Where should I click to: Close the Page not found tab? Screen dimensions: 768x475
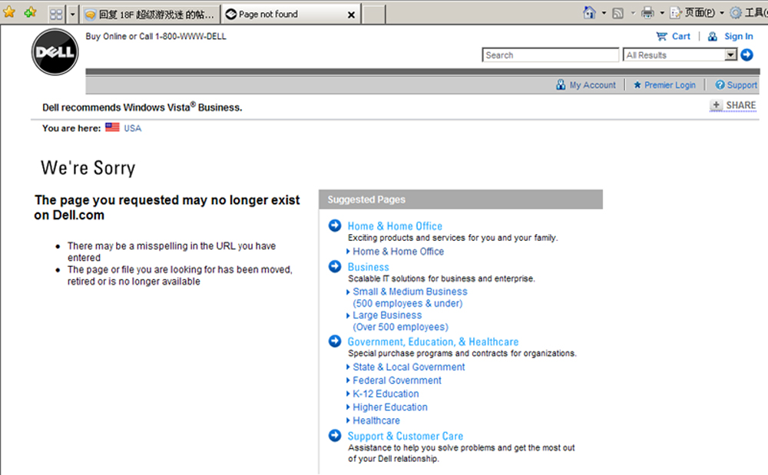pyautogui.click(x=351, y=15)
